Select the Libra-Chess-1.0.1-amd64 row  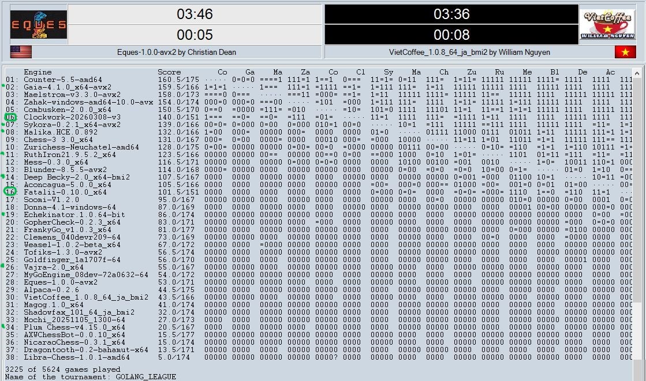318,357
